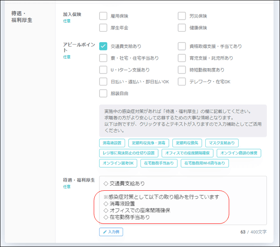
Task: Tick 資格取得支援・手当てあり checkbox
Action: pos(182,46)
